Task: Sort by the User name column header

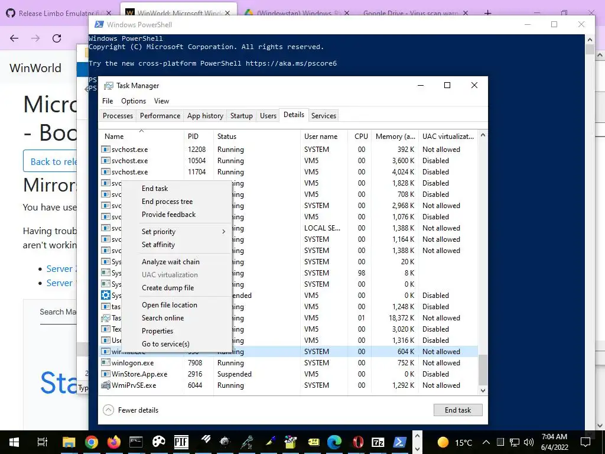Action: coord(324,137)
